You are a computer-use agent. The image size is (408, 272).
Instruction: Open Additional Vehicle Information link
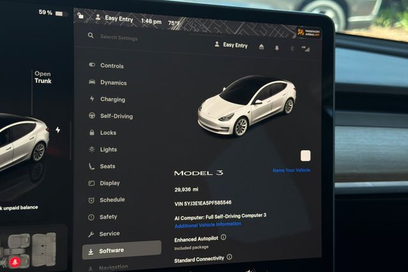(x=208, y=224)
